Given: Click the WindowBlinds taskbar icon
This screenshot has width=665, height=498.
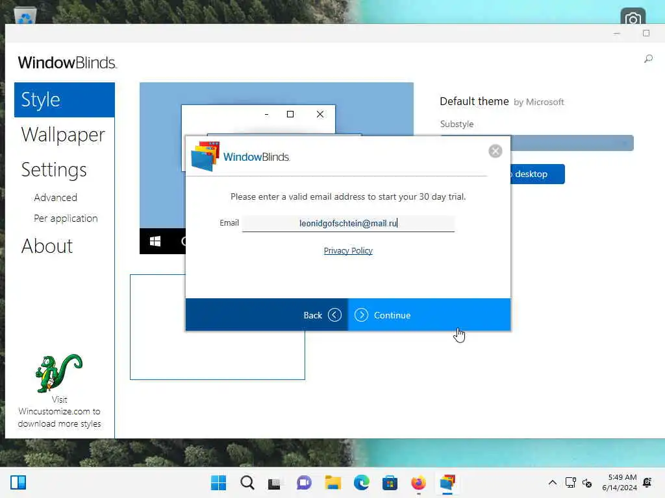Looking at the screenshot, I should (x=447, y=482).
